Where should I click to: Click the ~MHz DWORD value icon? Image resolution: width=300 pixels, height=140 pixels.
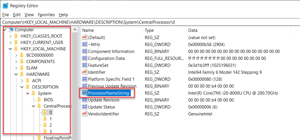84,45
